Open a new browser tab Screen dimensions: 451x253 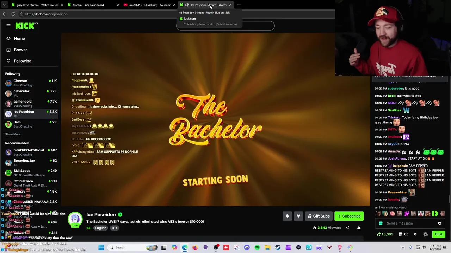point(239,5)
